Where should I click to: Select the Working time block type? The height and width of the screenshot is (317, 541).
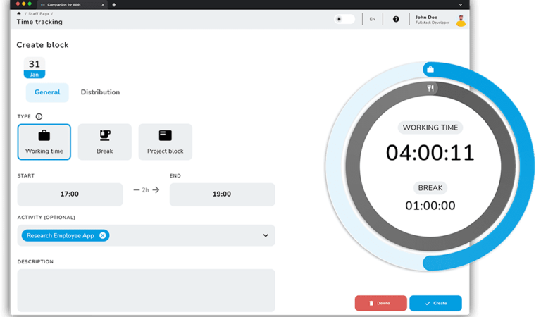click(x=44, y=142)
